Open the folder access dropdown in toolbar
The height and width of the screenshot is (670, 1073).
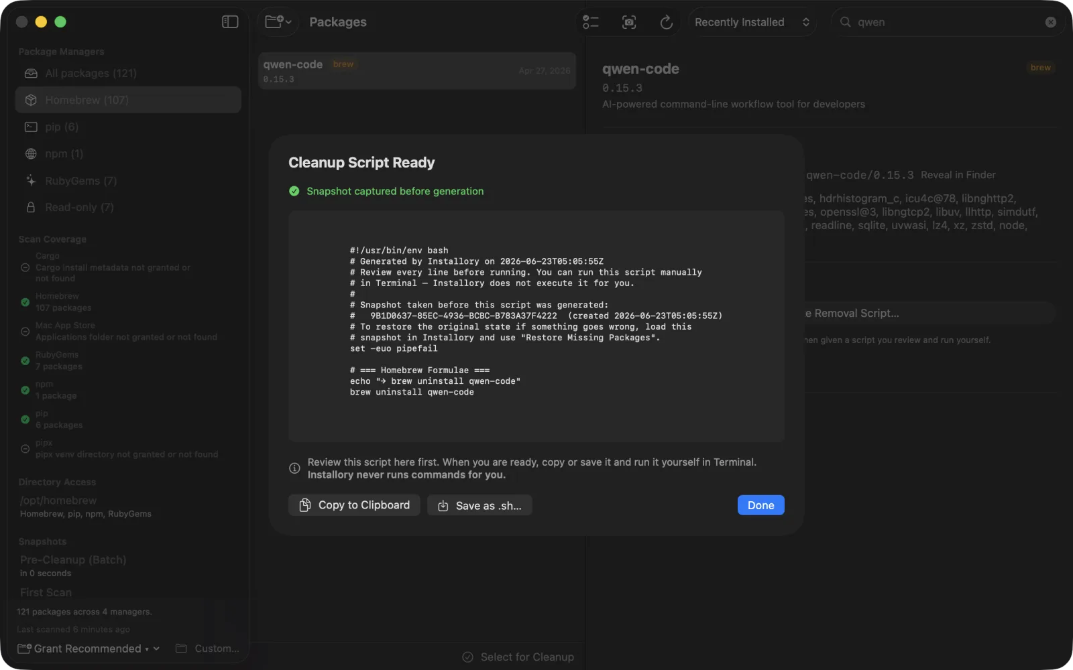[278, 22]
